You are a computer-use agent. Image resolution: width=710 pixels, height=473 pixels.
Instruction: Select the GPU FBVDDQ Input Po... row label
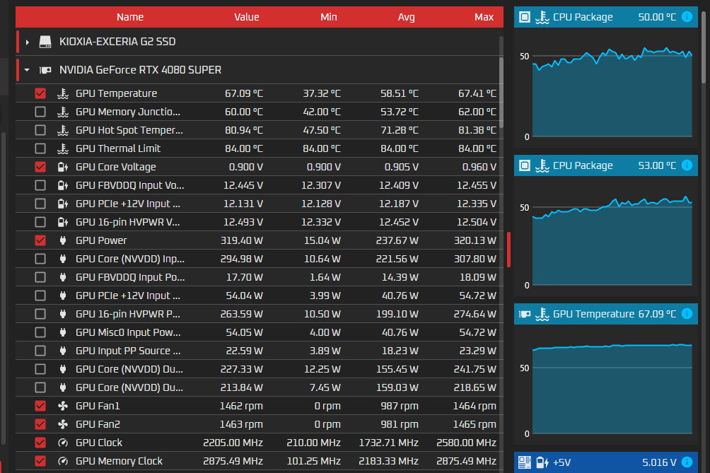(130, 277)
